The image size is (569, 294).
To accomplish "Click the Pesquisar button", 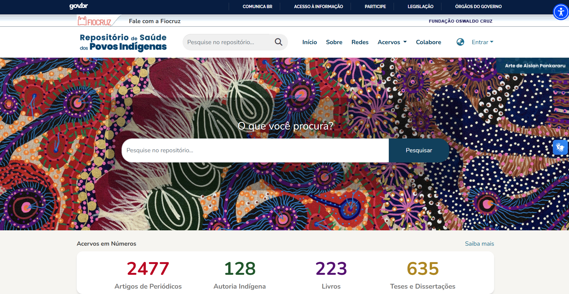I will click(x=419, y=150).
